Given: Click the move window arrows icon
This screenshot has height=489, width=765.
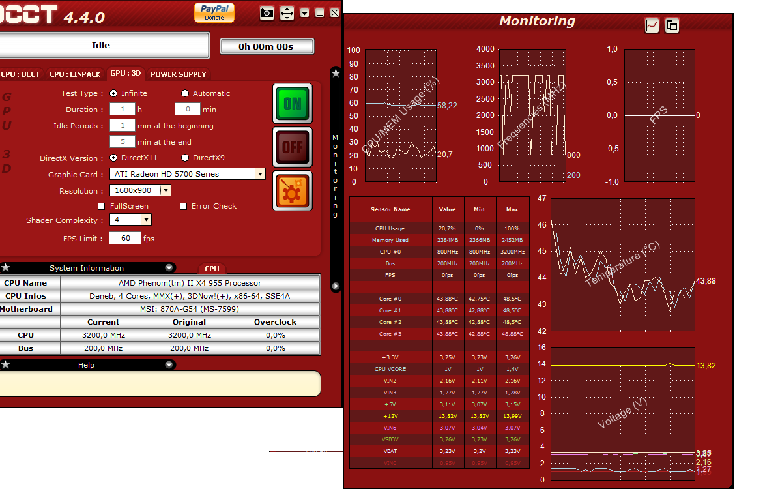Looking at the screenshot, I should [287, 13].
